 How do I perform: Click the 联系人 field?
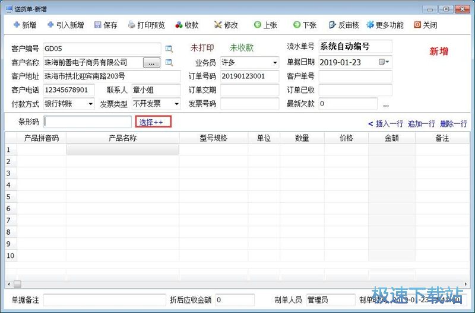click(x=156, y=90)
